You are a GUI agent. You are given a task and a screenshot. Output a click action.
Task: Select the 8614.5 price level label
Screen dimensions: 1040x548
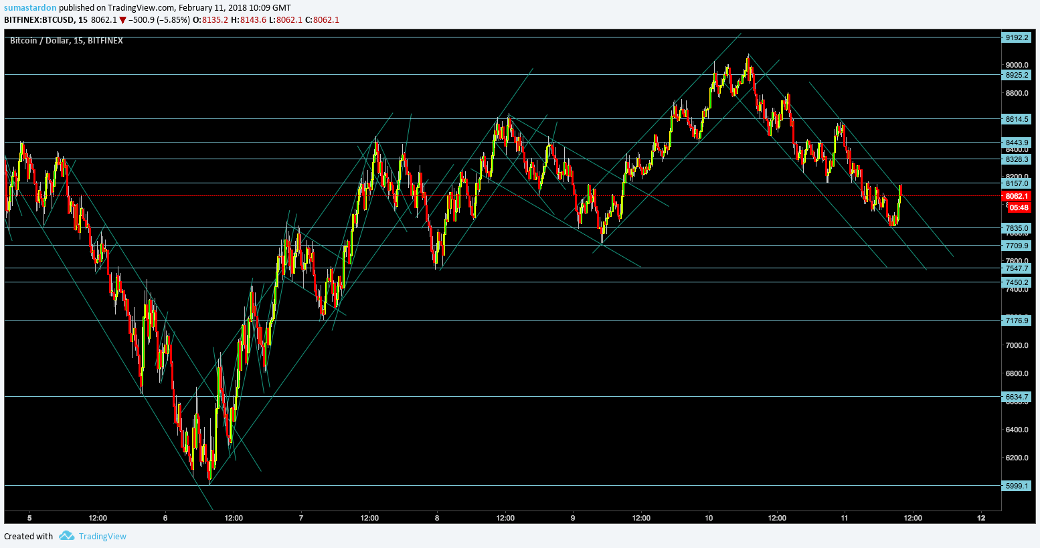click(1016, 119)
